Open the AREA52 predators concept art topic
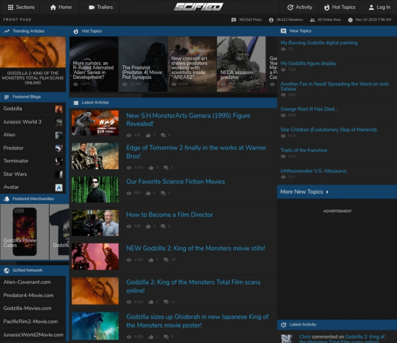The image size is (397, 343). (192, 64)
